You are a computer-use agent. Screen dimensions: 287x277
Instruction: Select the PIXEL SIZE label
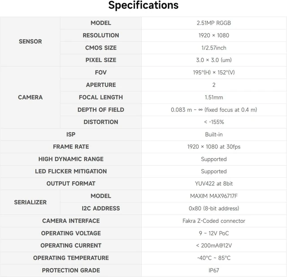(x=101, y=60)
